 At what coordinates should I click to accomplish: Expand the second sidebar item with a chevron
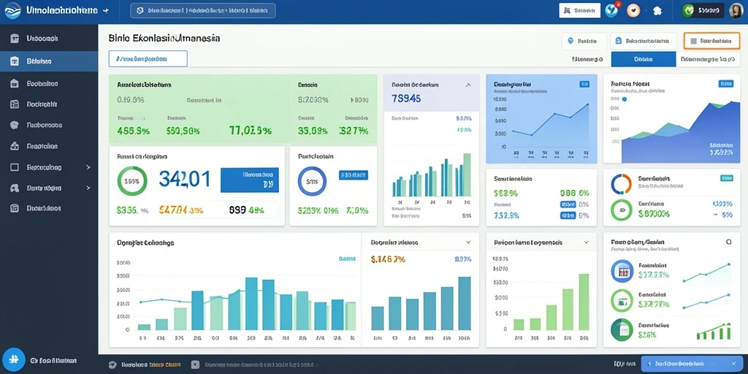(88, 188)
